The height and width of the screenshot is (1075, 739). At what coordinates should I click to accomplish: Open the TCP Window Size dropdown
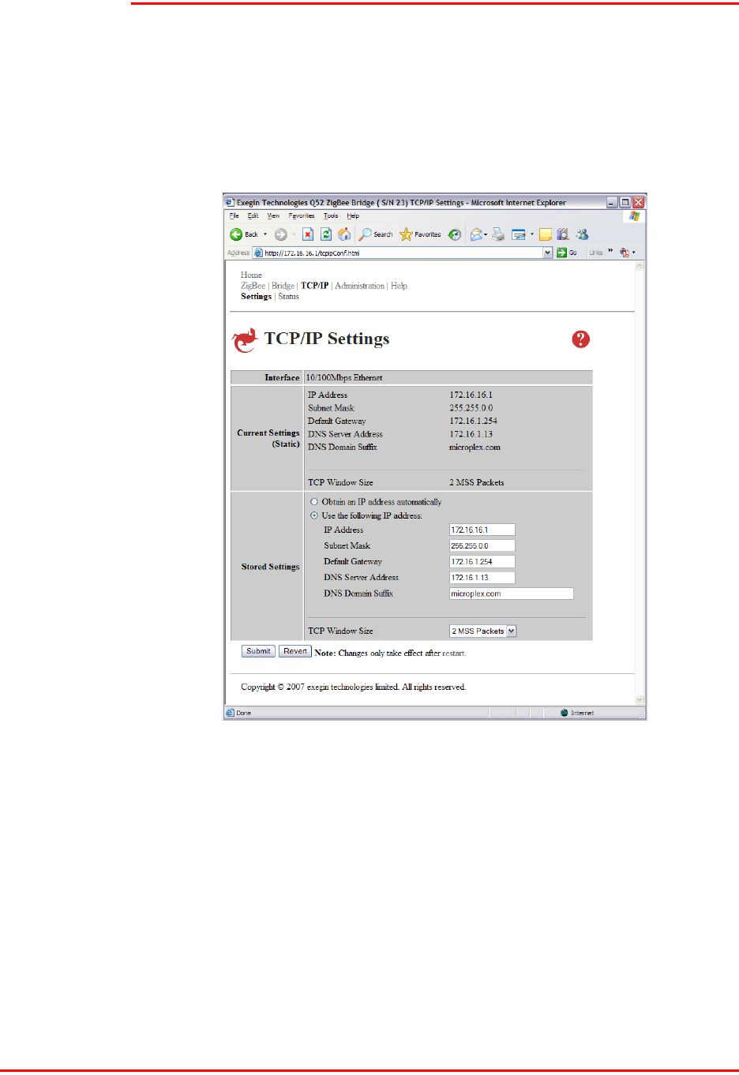[x=512, y=631]
